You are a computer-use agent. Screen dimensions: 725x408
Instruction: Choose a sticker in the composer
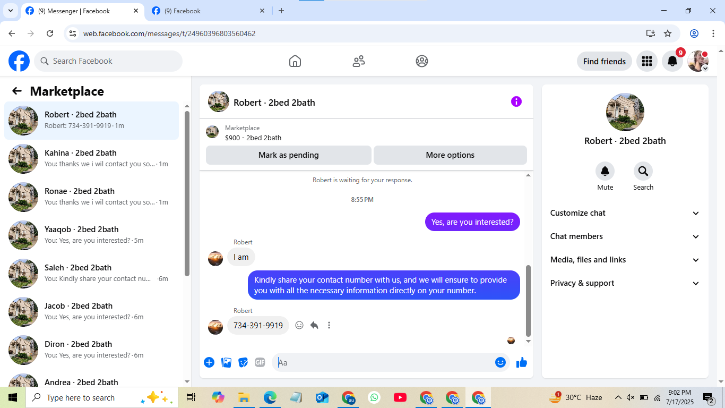point(243,362)
